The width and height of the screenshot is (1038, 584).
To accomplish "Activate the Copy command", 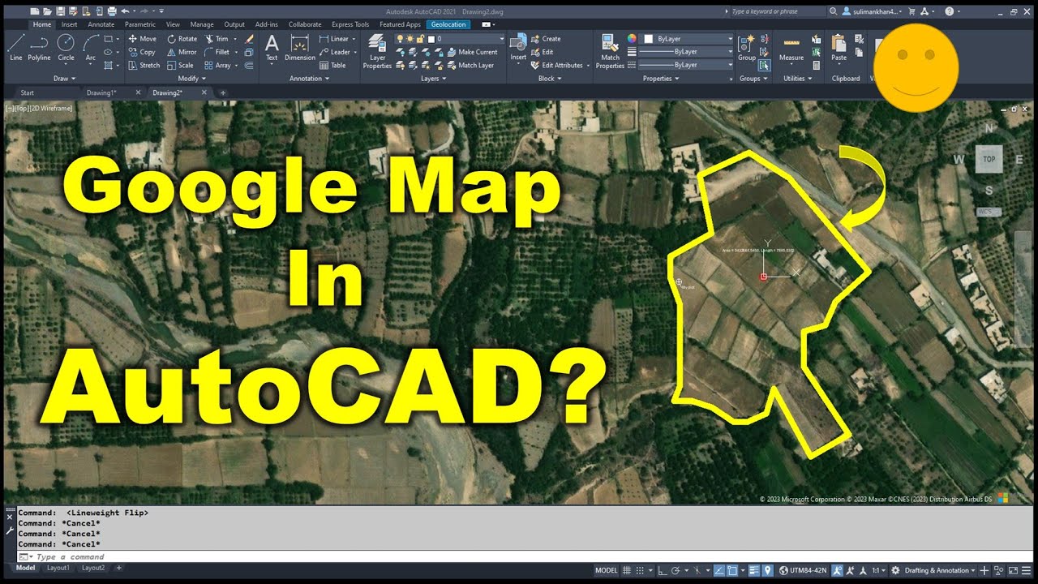I will 141,52.
